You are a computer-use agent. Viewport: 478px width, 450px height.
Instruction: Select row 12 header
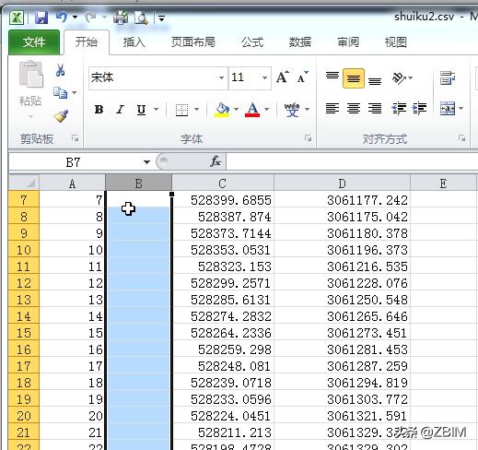24,283
